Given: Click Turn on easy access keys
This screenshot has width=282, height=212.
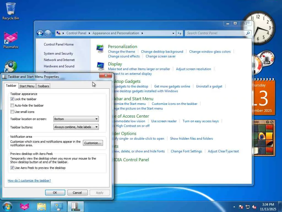Looking at the screenshot, I should coord(201,121).
